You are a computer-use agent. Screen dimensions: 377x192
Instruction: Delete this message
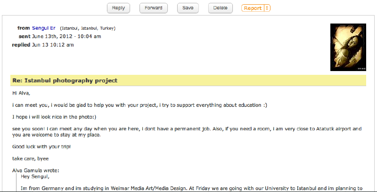pyautogui.click(x=220, y=8)
